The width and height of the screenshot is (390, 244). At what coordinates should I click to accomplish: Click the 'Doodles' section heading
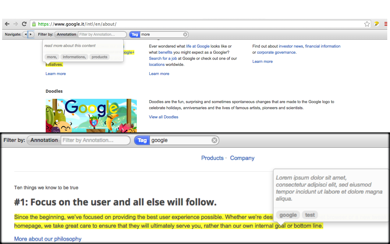coord(54,91)
